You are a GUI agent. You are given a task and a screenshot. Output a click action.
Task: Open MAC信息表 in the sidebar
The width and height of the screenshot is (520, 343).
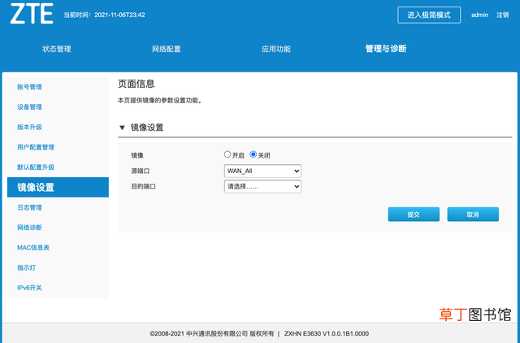tap(33, 248)
